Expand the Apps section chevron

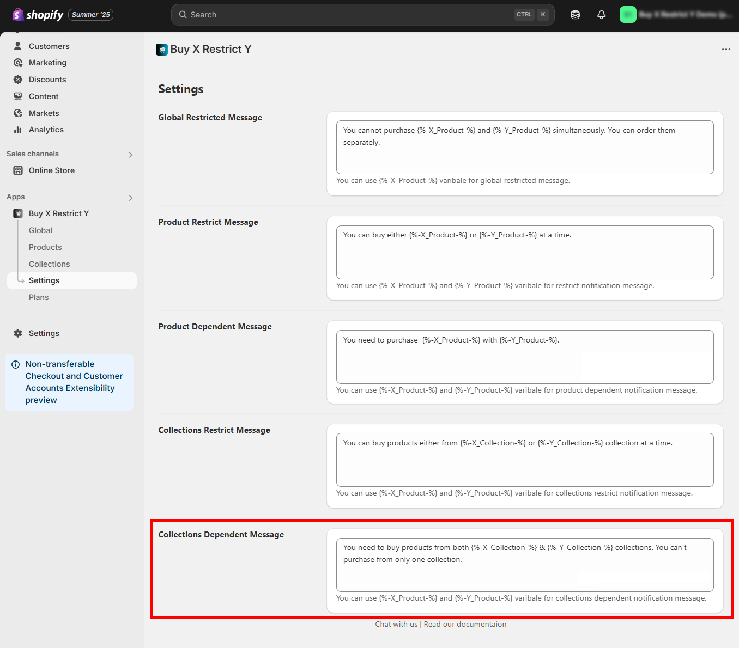click(130, 198)
